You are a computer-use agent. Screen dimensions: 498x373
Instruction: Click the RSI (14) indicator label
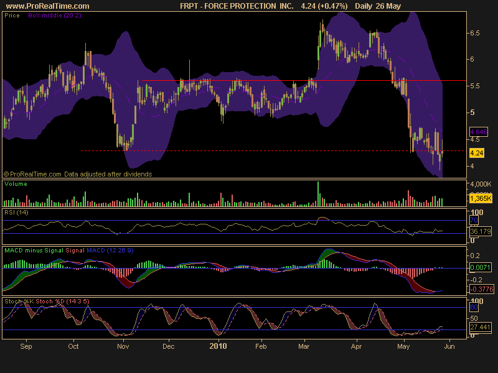(x=16, y=213)
